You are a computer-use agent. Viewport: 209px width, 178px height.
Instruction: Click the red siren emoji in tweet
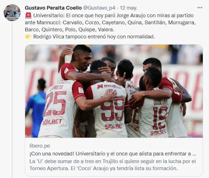pyautogui.click(x=28, y=16)
